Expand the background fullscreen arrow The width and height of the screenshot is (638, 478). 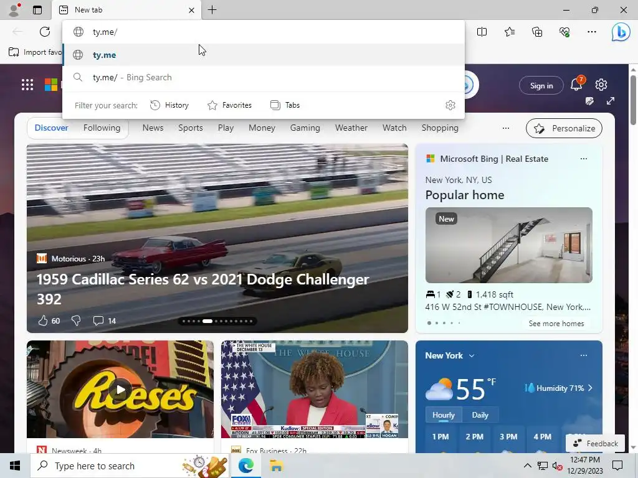coord(611,101)
